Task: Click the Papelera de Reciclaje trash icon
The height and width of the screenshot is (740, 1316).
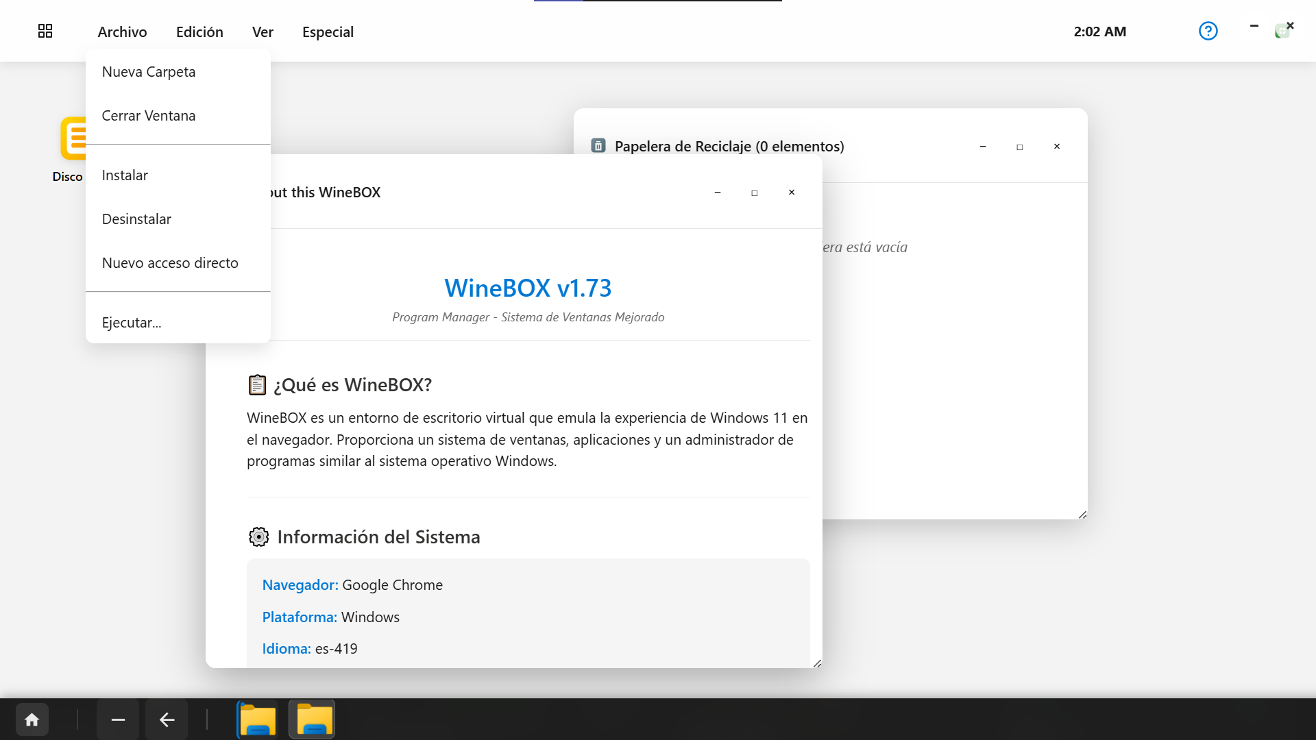Action: (598, 146)
